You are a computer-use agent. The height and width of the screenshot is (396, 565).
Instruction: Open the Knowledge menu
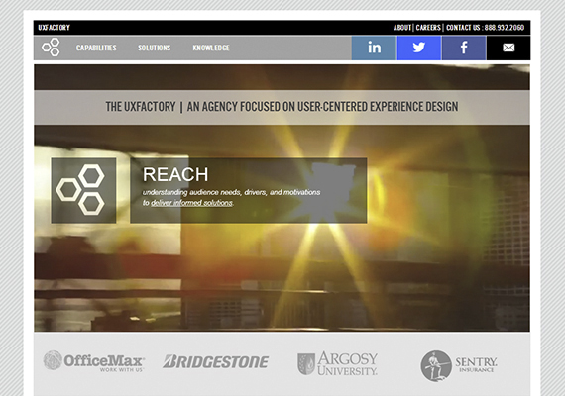(211, 48)
